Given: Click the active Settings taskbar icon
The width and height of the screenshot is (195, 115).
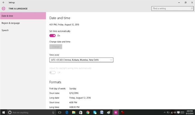Looking at the screenshot, I should (x=116, y=113).
